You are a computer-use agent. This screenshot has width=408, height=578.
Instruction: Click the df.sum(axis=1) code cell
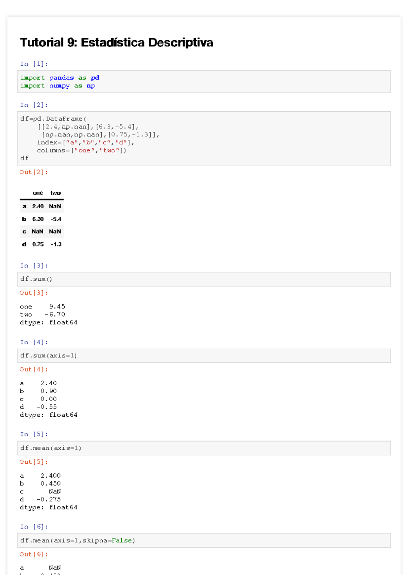click(203, 356)
